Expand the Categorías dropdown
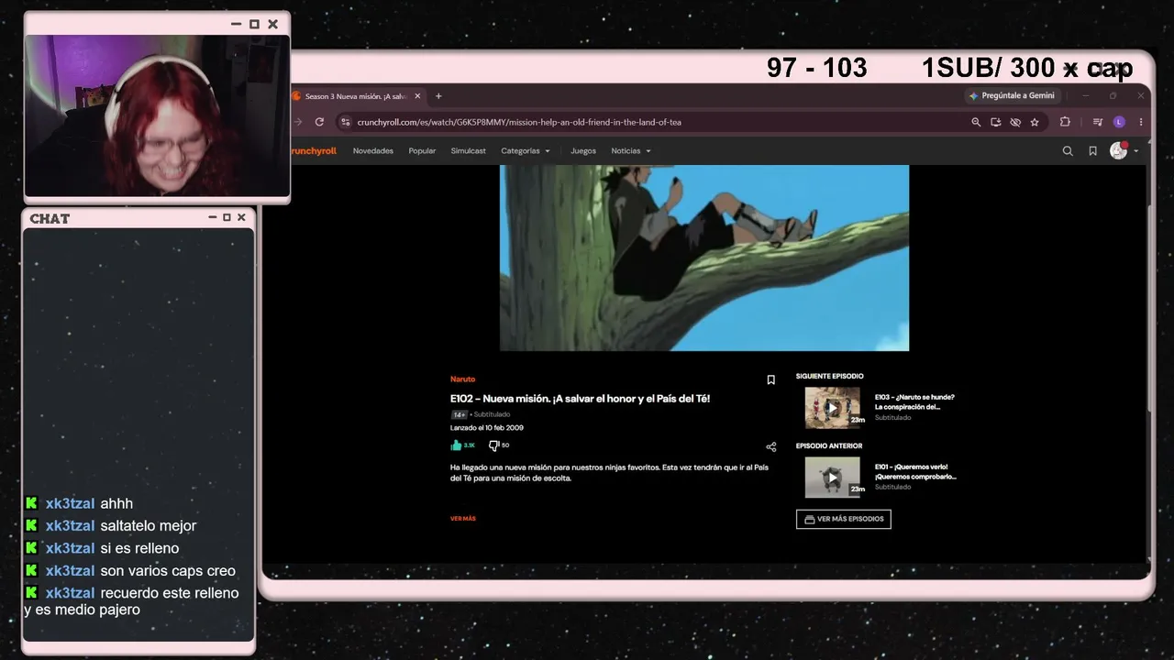Screen dimensions: 1174x660 click(x=526, y=151)
